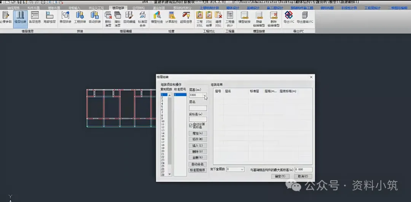Click the 导出IFC export icon
Image resolution: width=411 pixels, height=202 pixels.
click(x=288, y=18)
